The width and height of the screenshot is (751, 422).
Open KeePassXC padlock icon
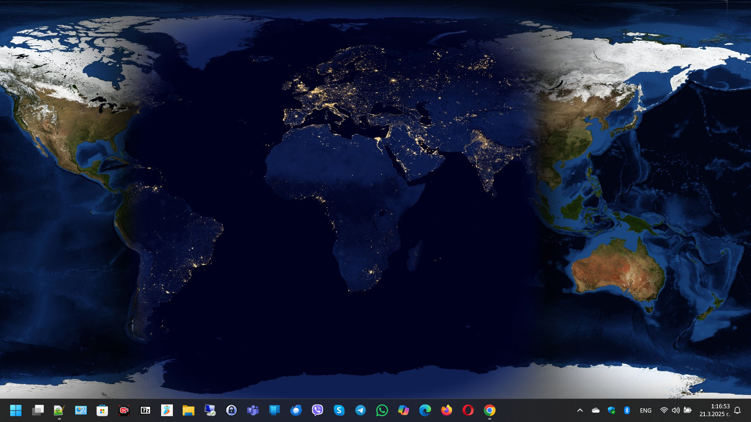click(x=232, y=410)
